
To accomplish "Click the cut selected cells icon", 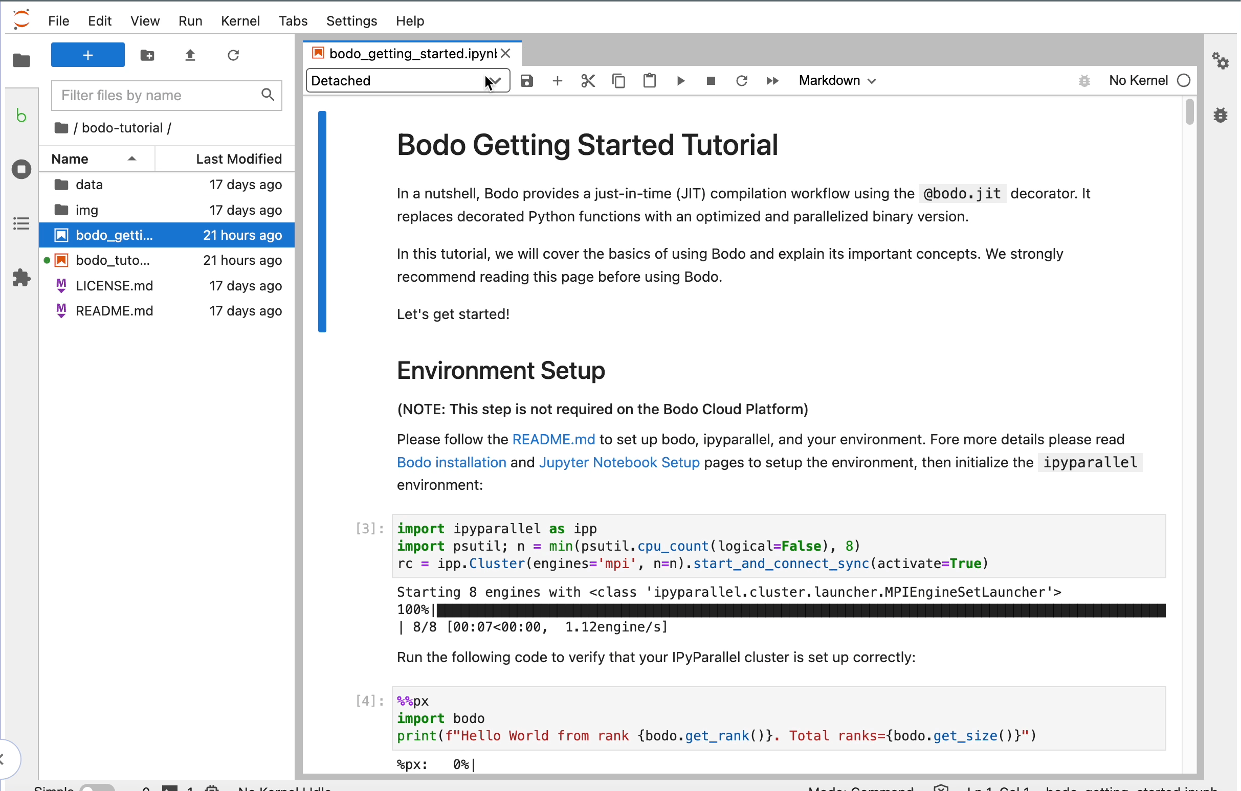I will [x=588, y=80].
